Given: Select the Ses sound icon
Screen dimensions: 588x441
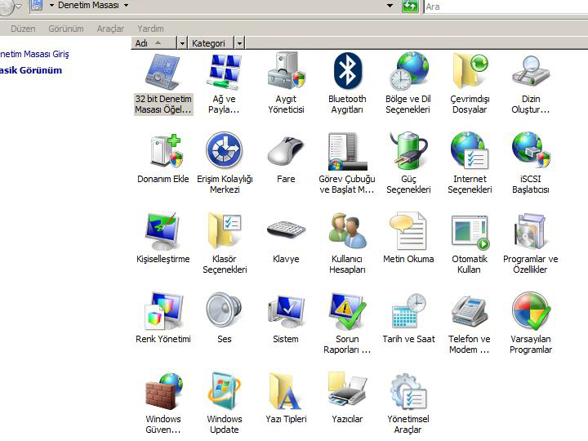Looking at the screenshot, I should [224, 312].
